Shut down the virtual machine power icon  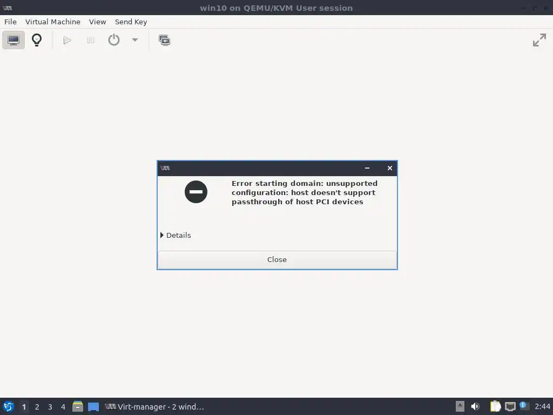(x=113, y=40)
